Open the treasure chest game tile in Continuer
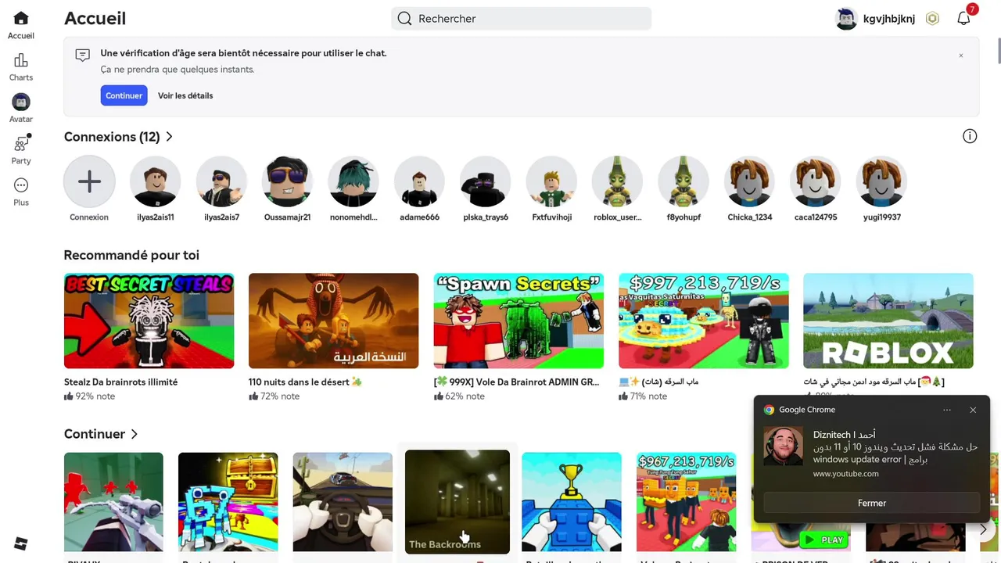This screenshot has height=563, width=1001. pyautogui.click(x=228, y=502)
